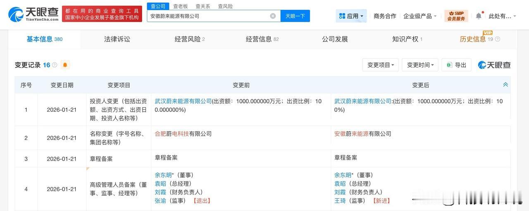The width and height of the screenshot is (529, 211).
Task: Click 序号 column header
Action: pyautogui.click(x=26, y=85)
